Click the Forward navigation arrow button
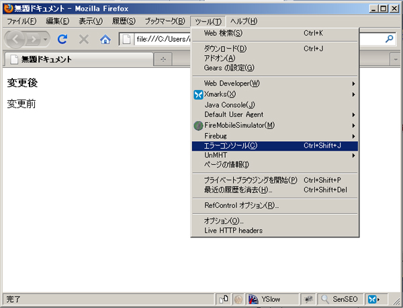Screen dimensions: 403x308 tap(34, 40)
